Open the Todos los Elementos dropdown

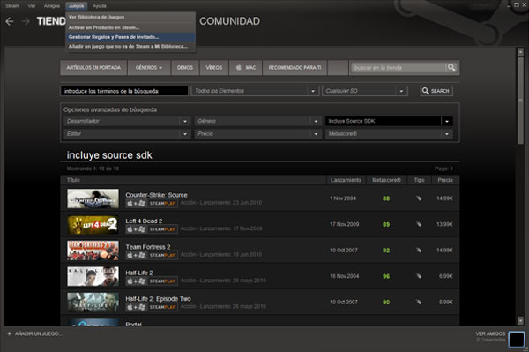tap(255, 91)
